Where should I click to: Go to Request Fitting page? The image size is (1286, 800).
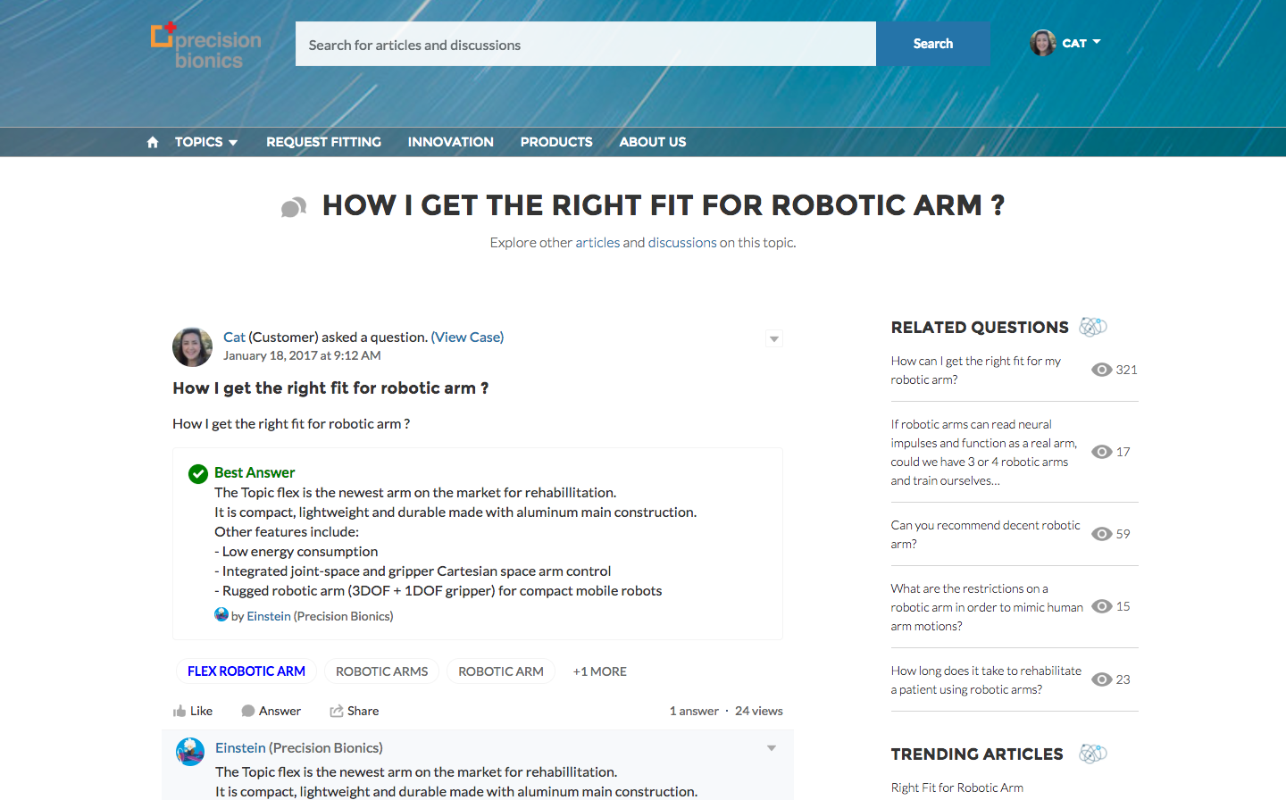(x=323, y=142)
